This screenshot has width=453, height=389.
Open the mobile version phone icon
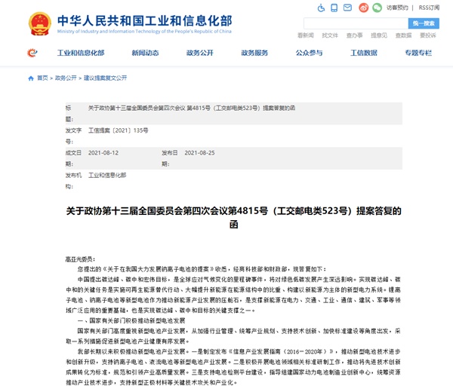335,8
